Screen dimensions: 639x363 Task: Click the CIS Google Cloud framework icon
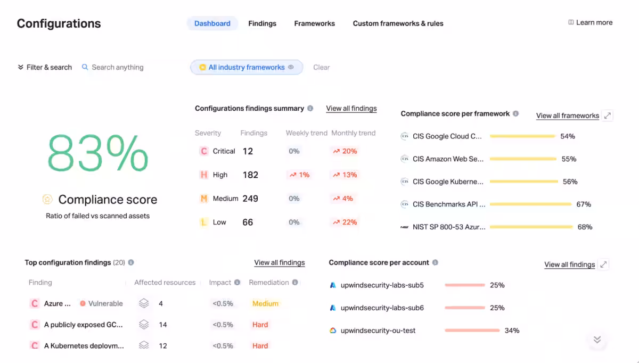coord(404,136)
